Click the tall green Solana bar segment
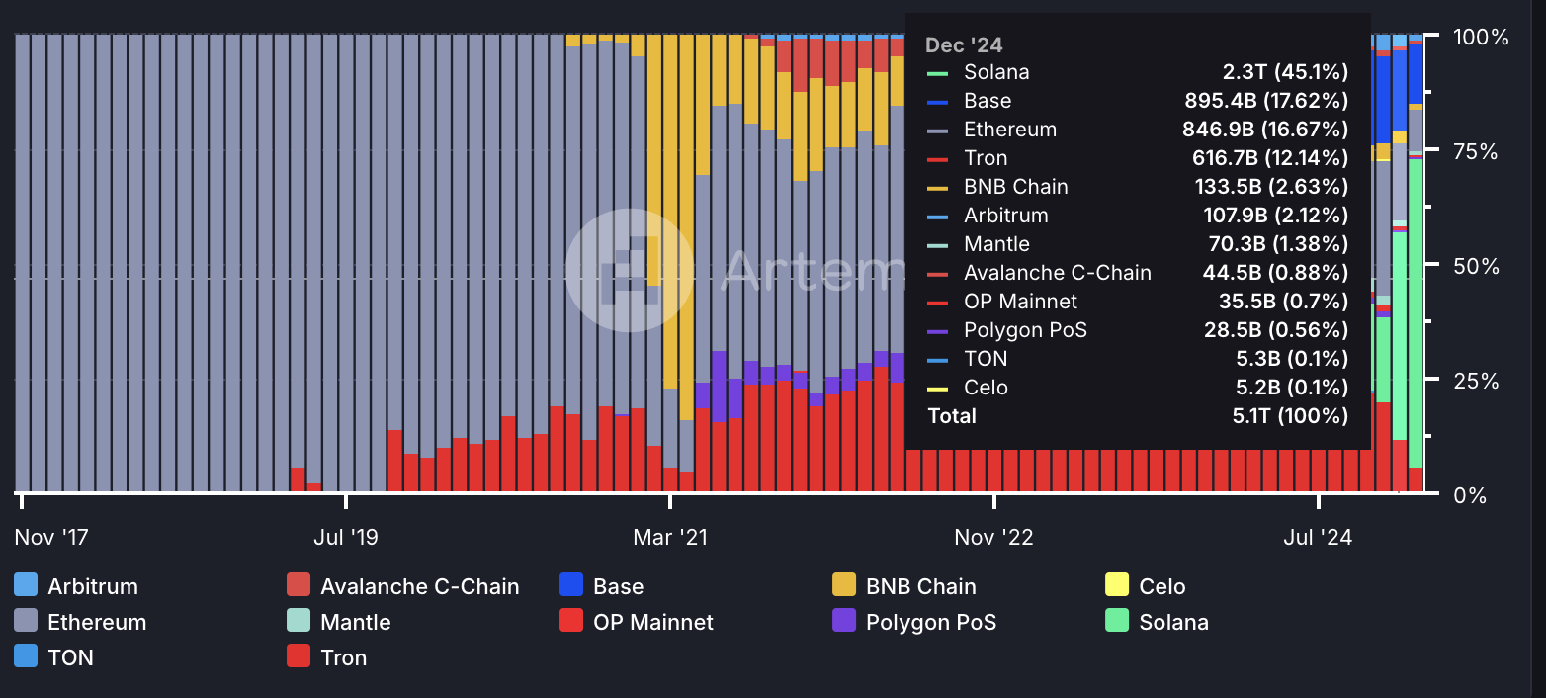1546x698 pixels. (x=1416, y=312)
